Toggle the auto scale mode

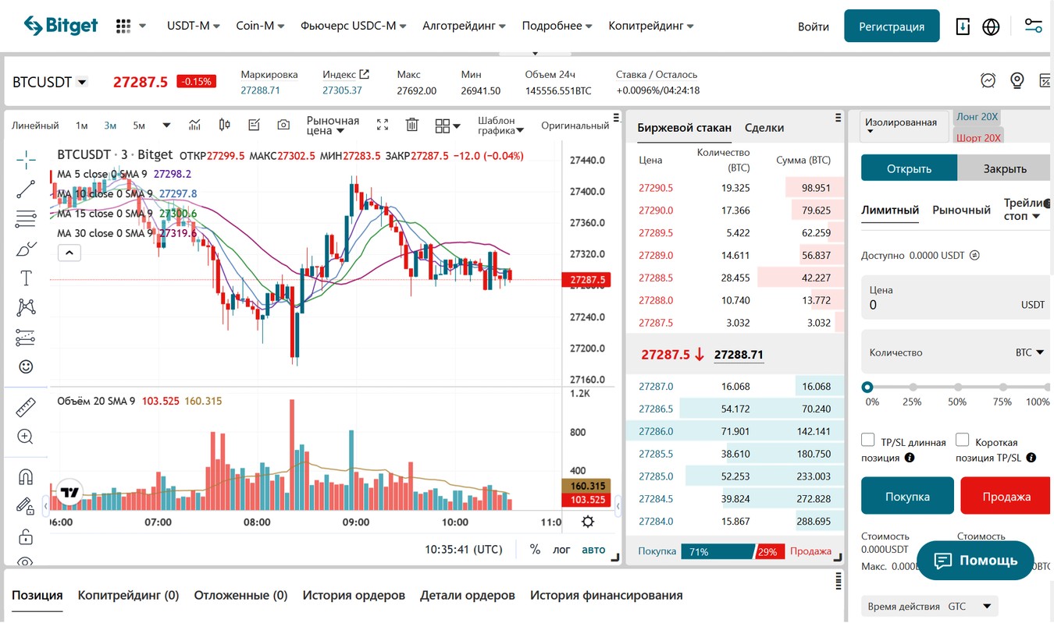pyautogui.click(x=593, y=549)
